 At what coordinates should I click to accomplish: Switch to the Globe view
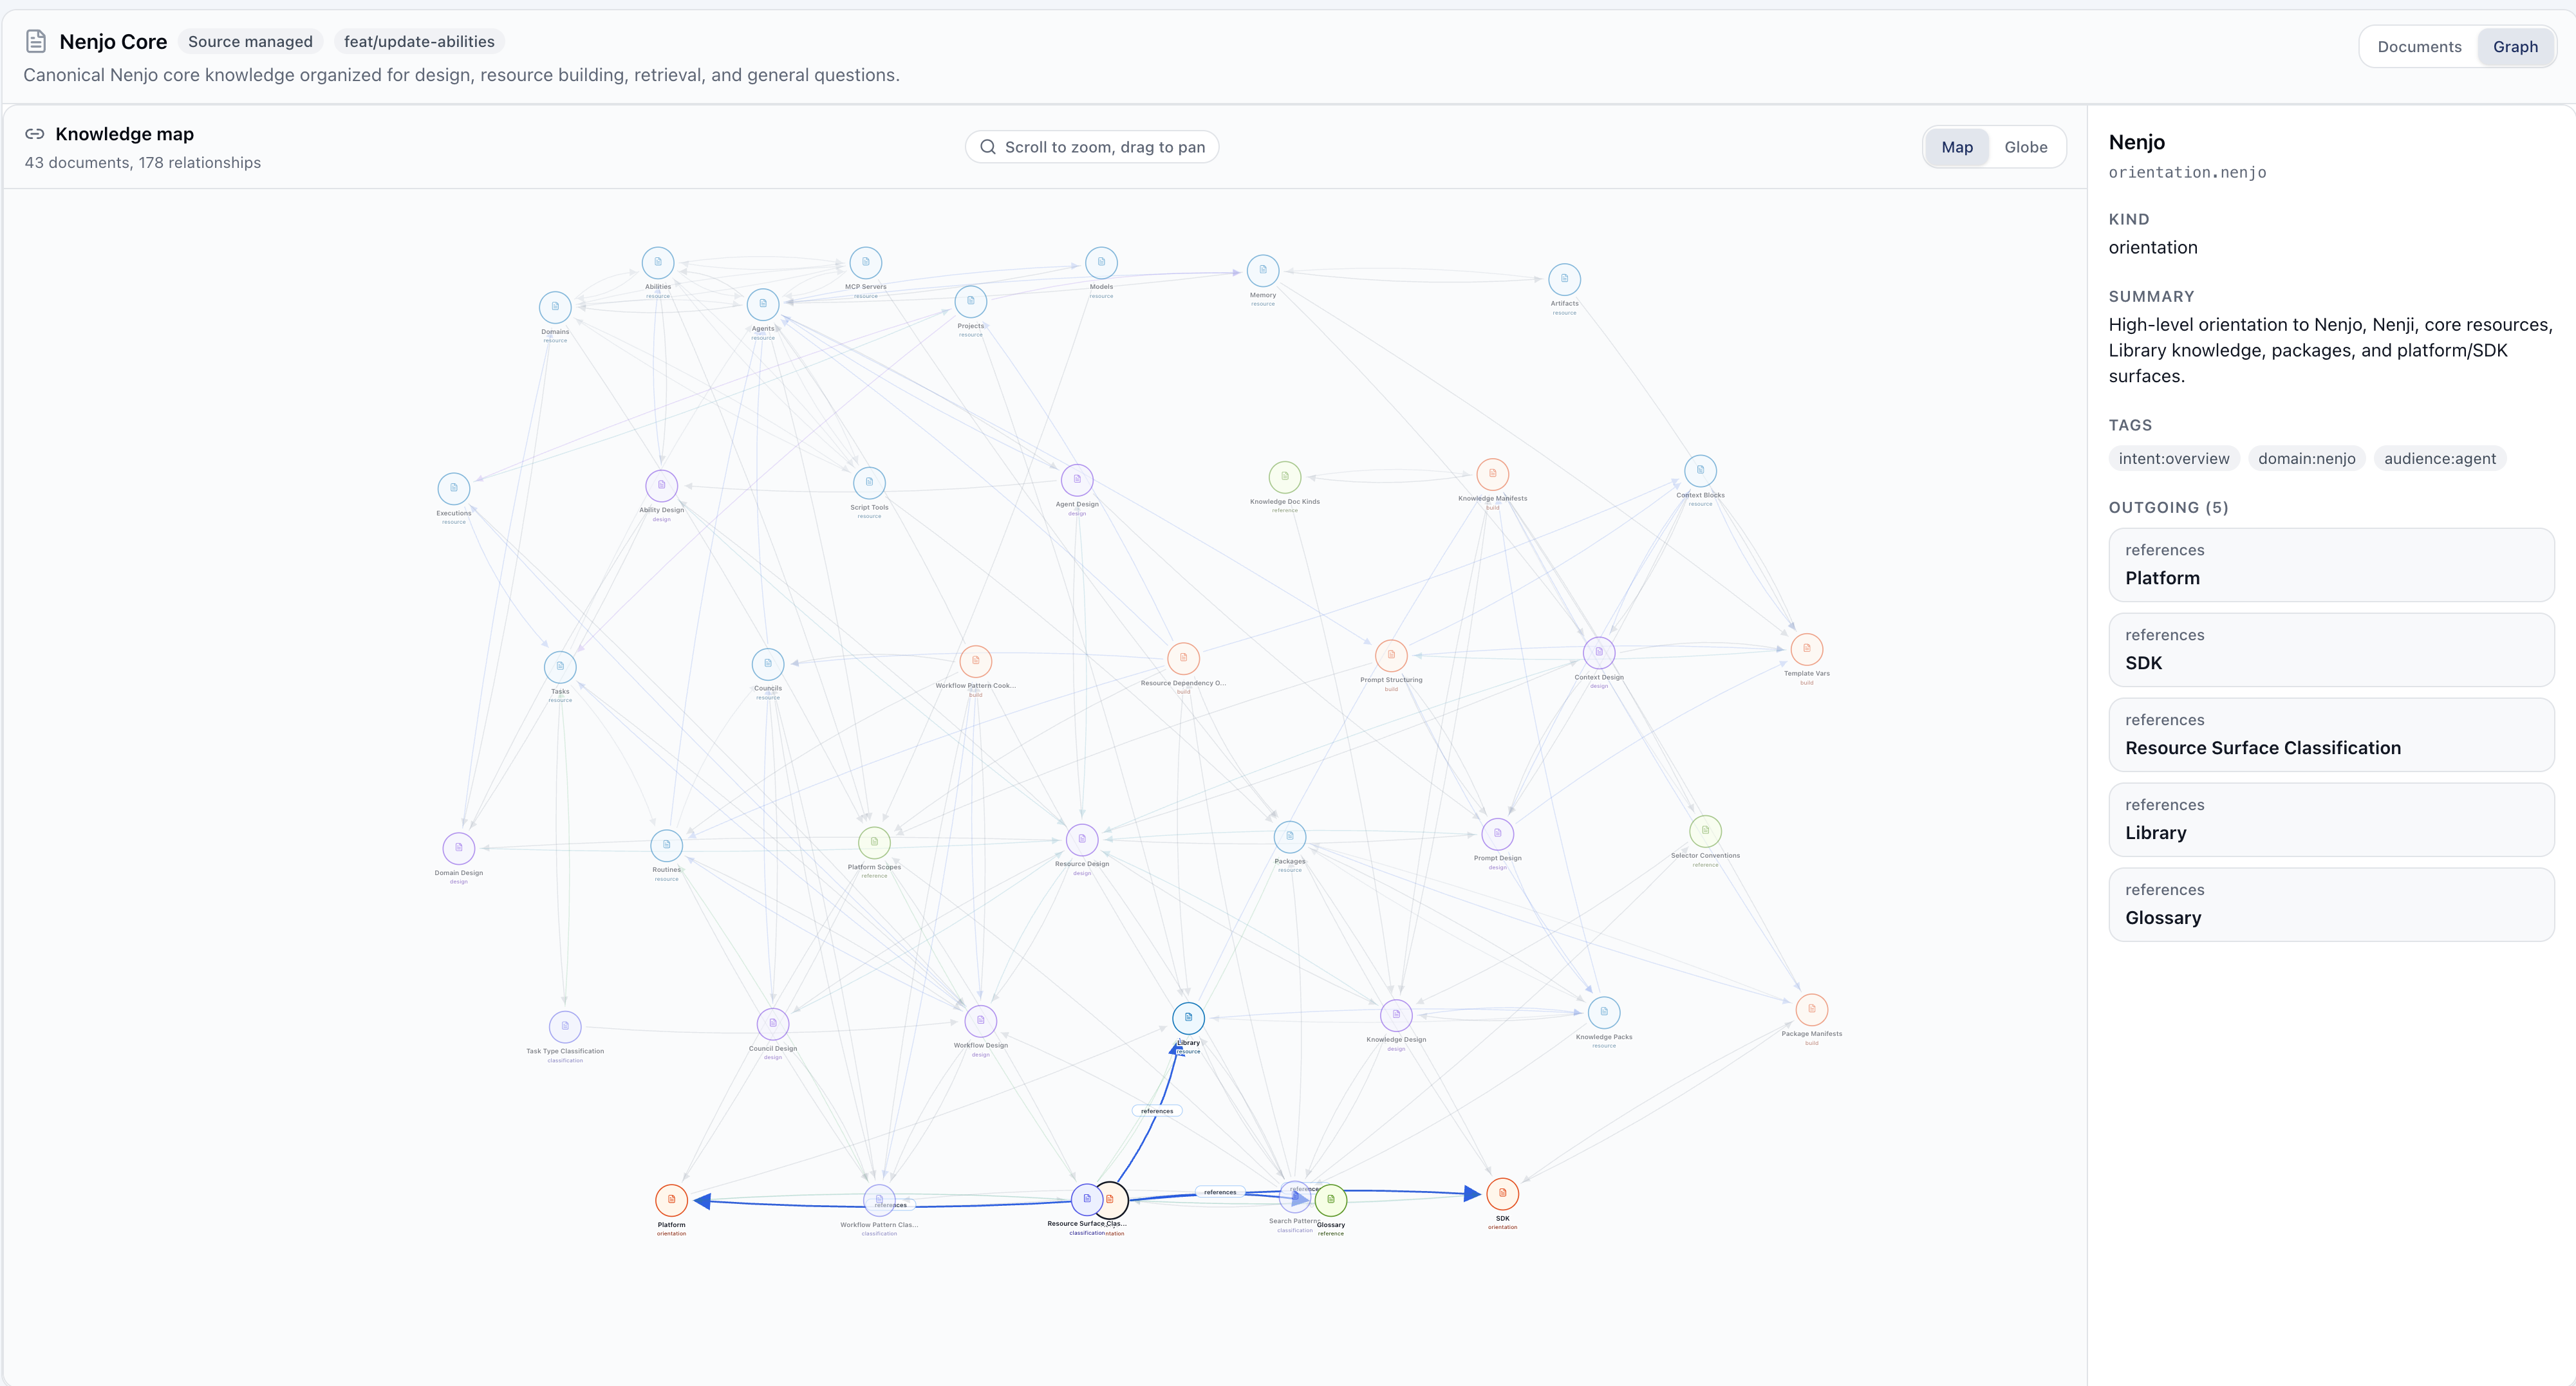coord(2025,147)
